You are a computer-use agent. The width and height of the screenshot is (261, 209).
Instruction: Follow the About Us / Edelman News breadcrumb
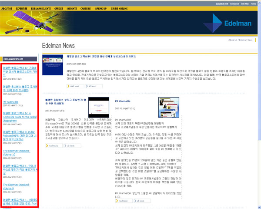click(241, 40)
